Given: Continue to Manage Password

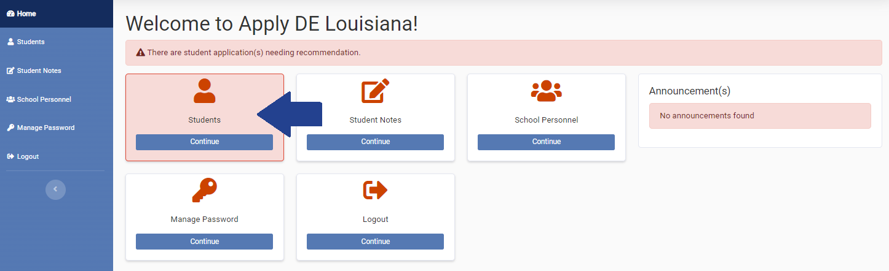Looking at the screenshot, I should [x=204, y=242].
